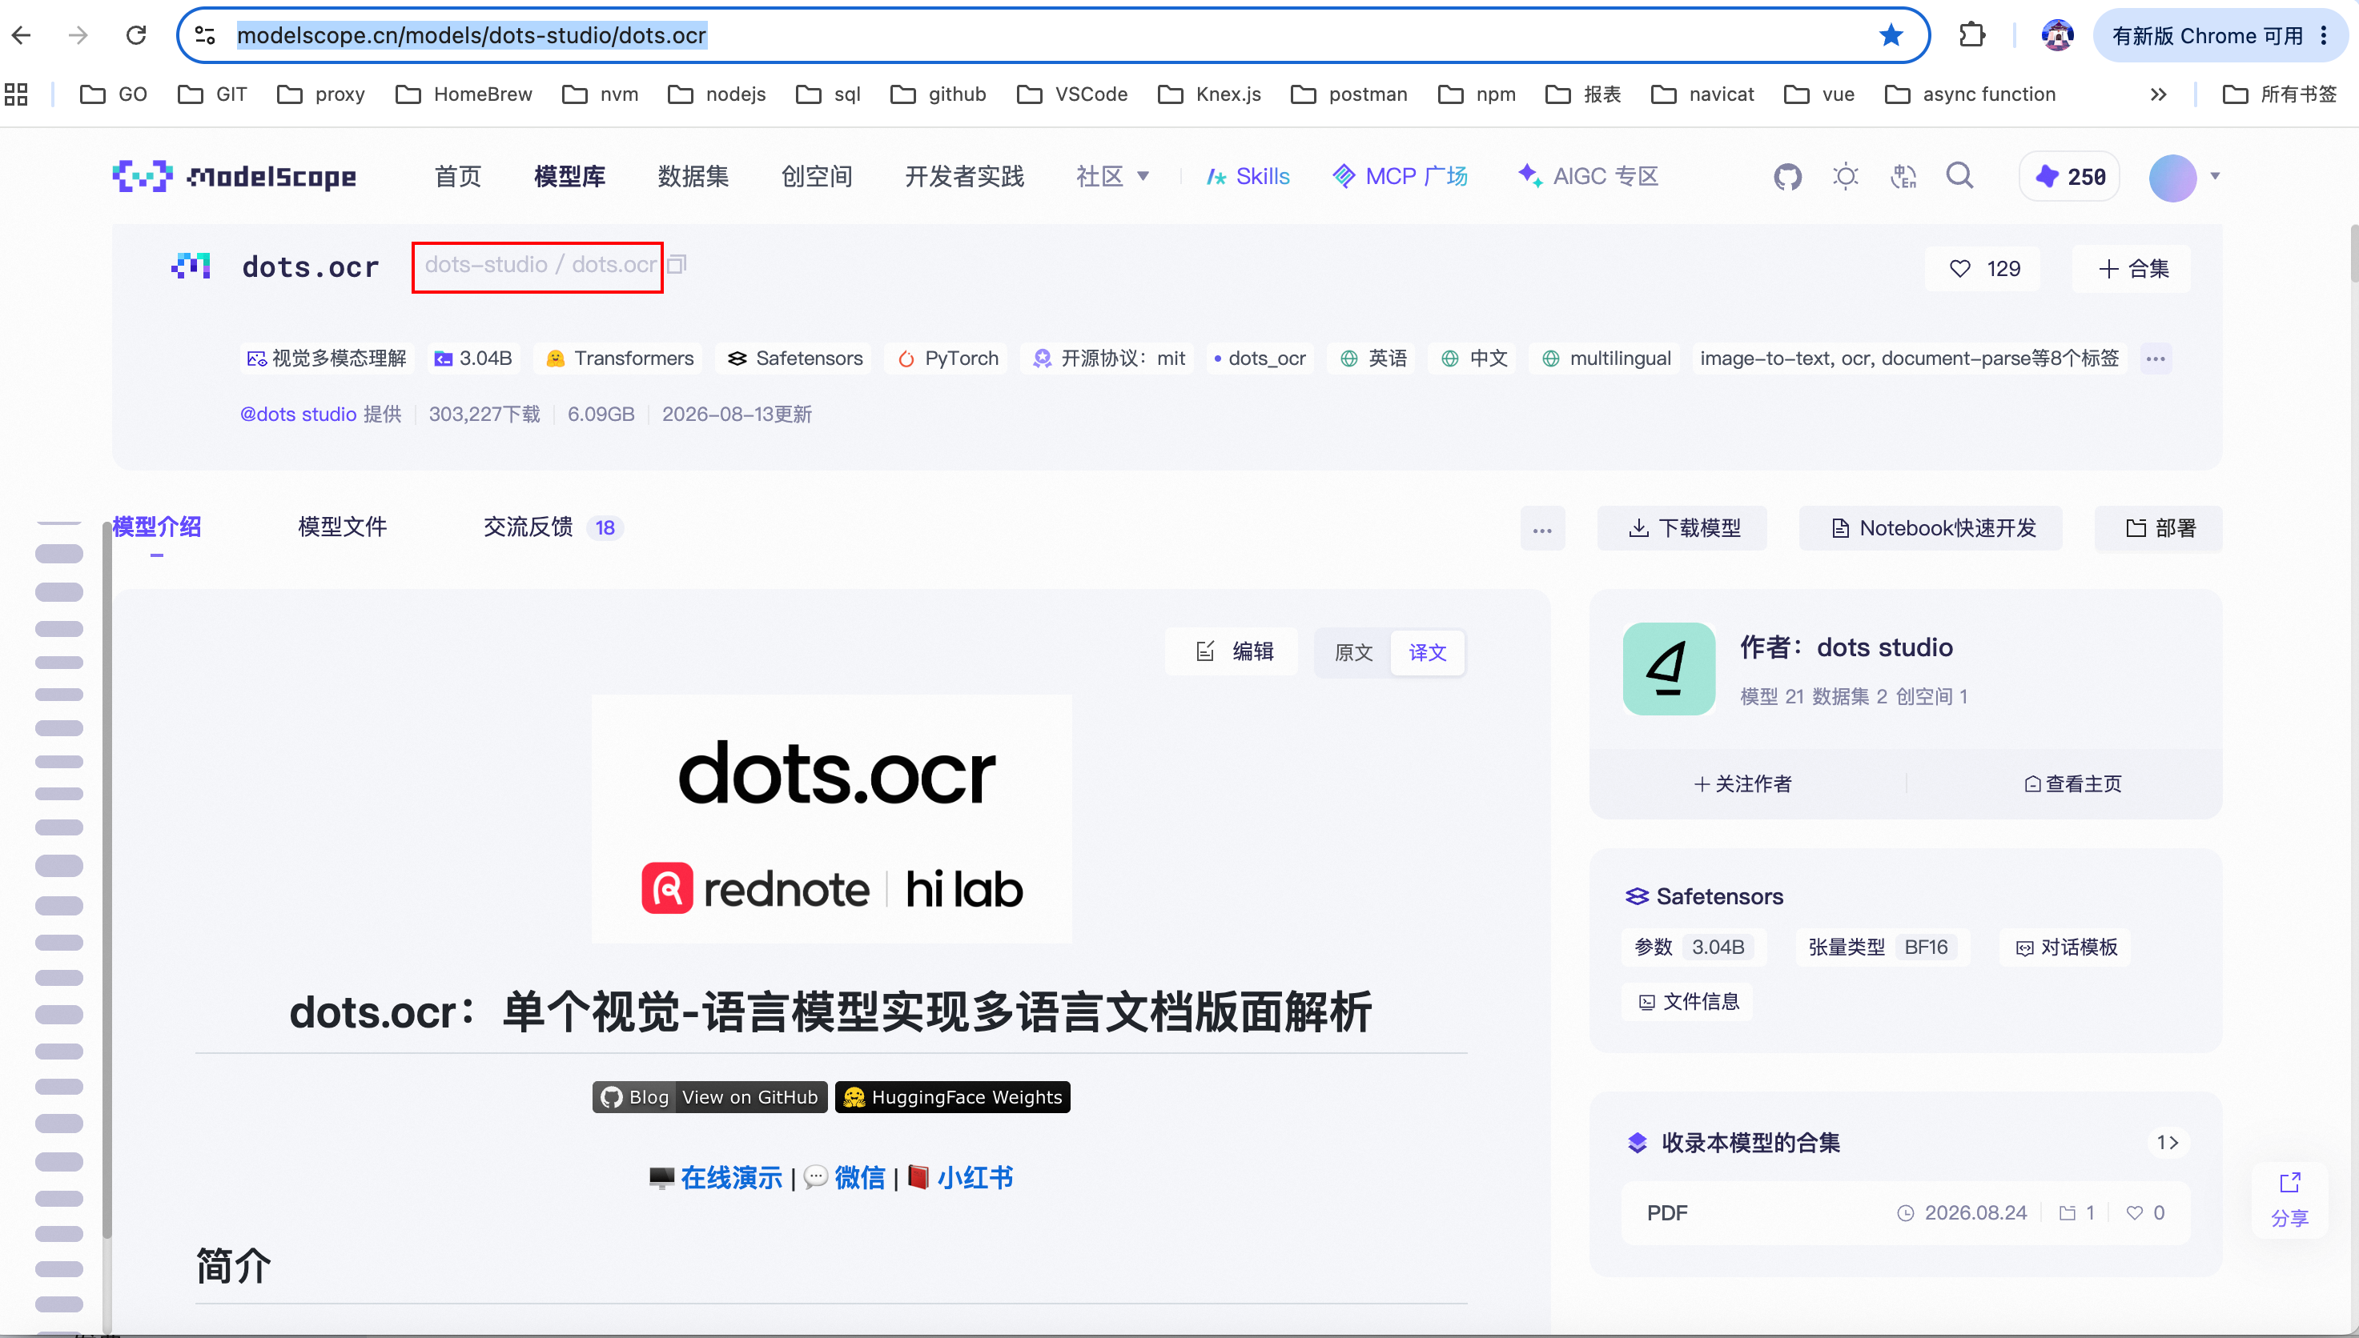The width and height of the screenshot is (2359, 1338).
Task: Click the dots studio author avatar
Action: point(1669,669)
